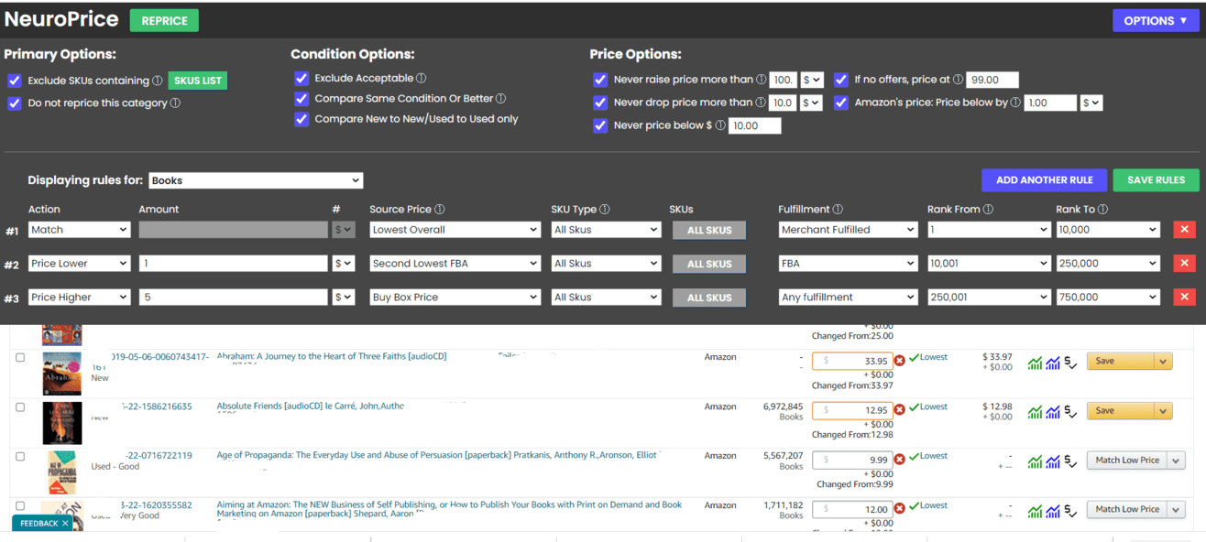Open rule #2 Source Price dropdown

[455, 264]
